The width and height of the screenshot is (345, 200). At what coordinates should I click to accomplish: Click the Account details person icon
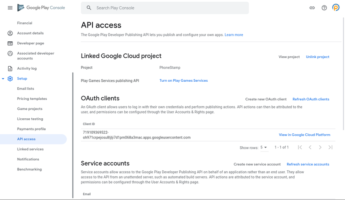tap(10, 33)
